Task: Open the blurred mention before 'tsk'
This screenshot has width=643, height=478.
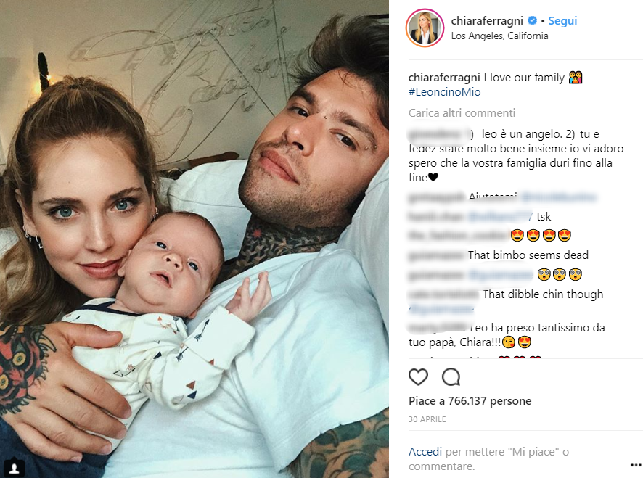Action: [499, 216]
